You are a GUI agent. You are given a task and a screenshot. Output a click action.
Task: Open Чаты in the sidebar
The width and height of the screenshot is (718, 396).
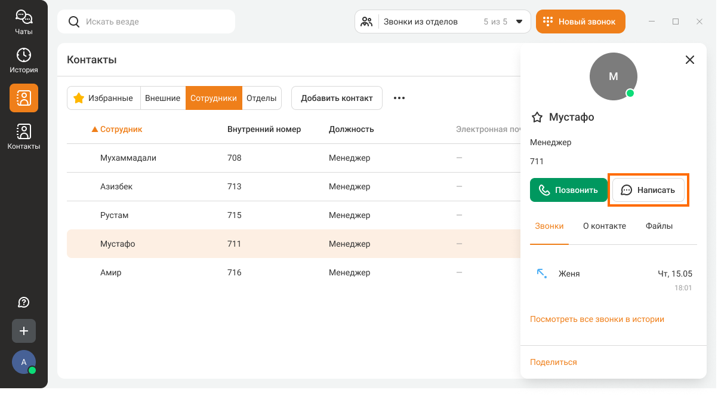click(x=24, y=22)
